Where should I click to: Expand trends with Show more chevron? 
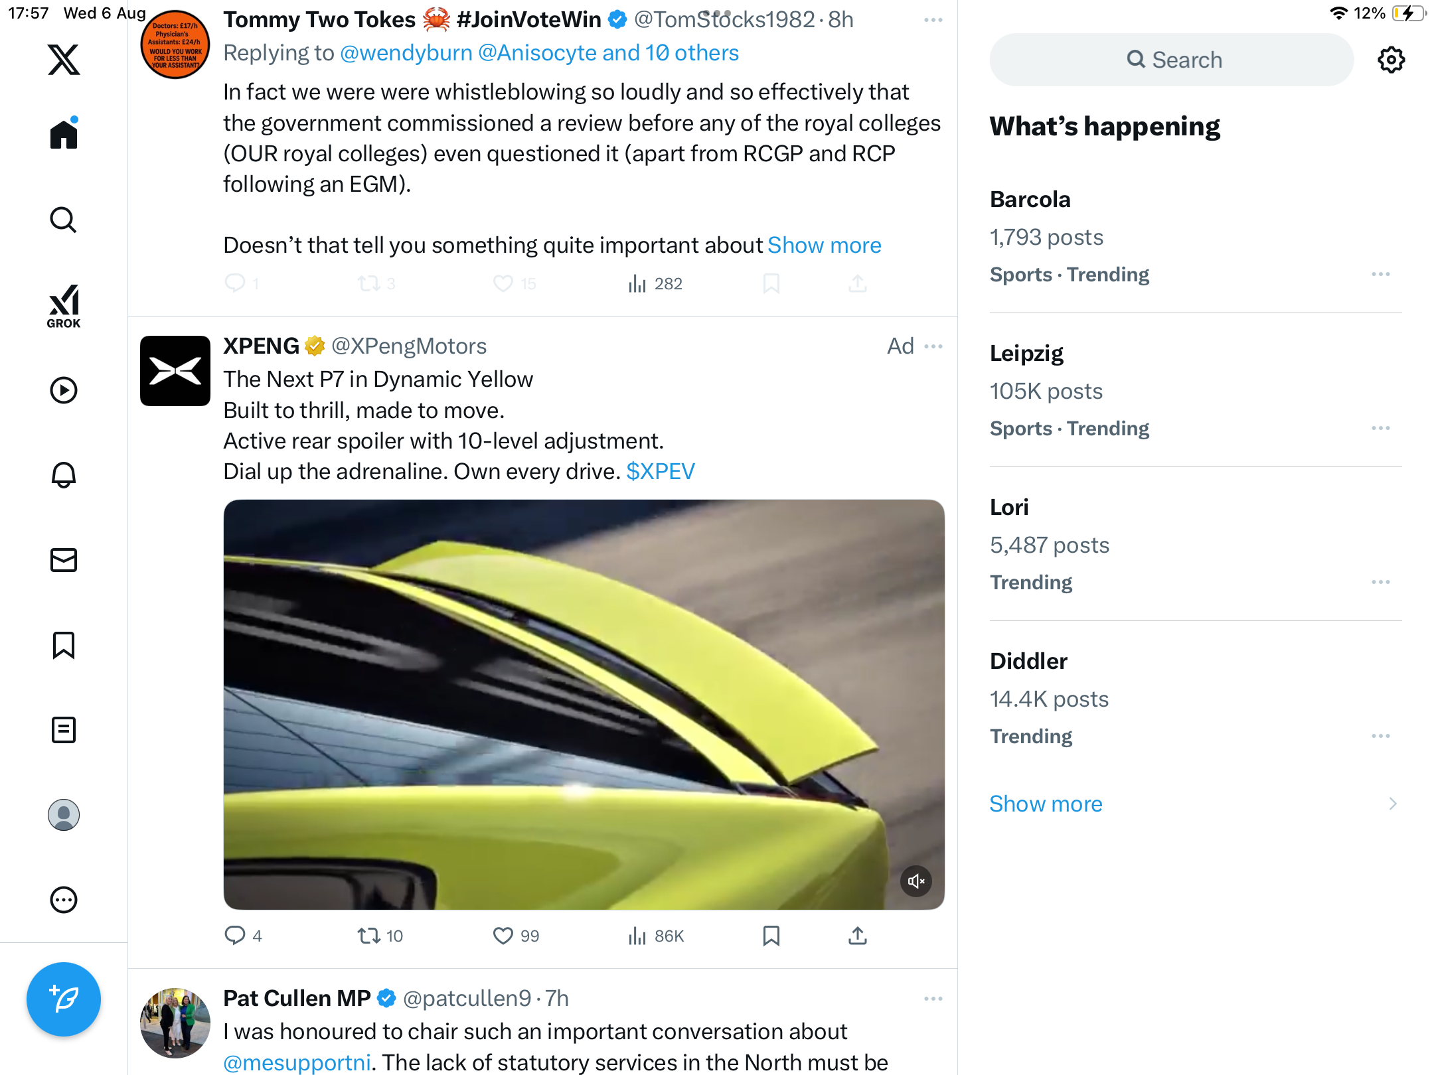[1392, 804]
